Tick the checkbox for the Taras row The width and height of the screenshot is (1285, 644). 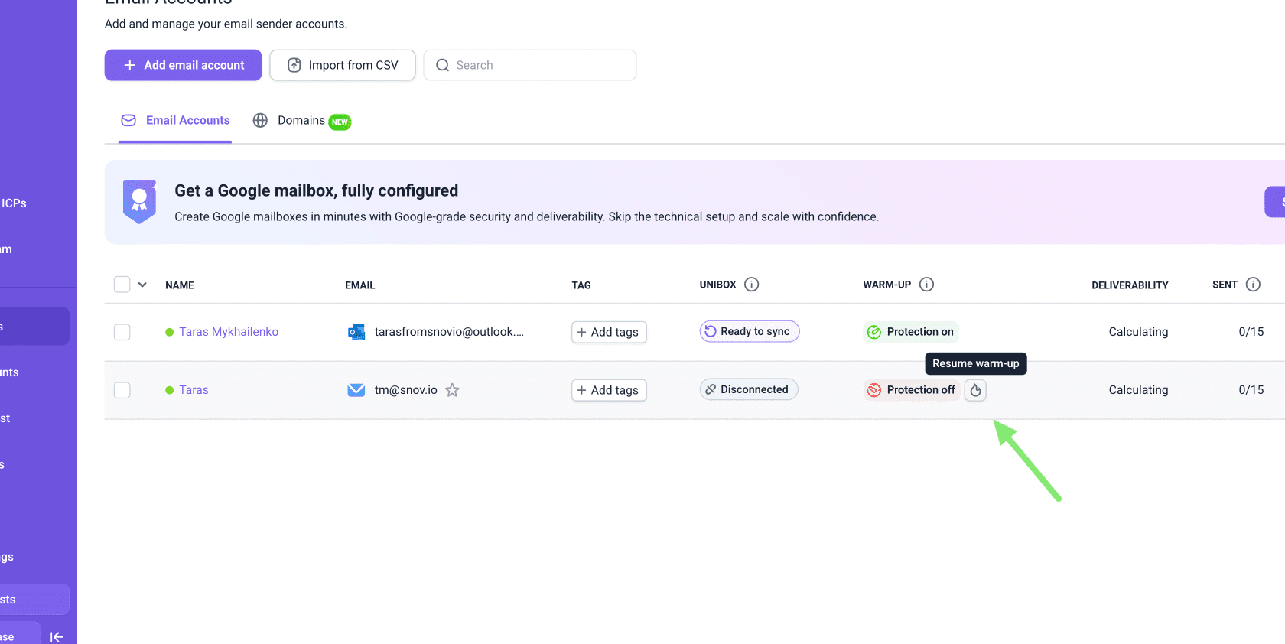tap(122, 390)
